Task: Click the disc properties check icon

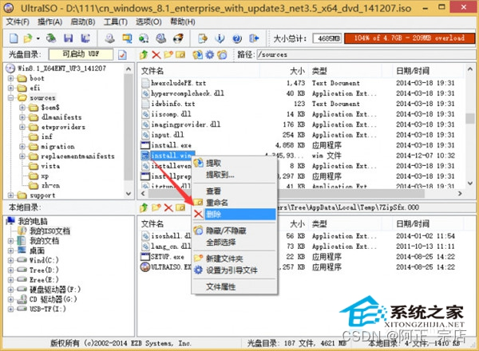Action: coord(122,55)
